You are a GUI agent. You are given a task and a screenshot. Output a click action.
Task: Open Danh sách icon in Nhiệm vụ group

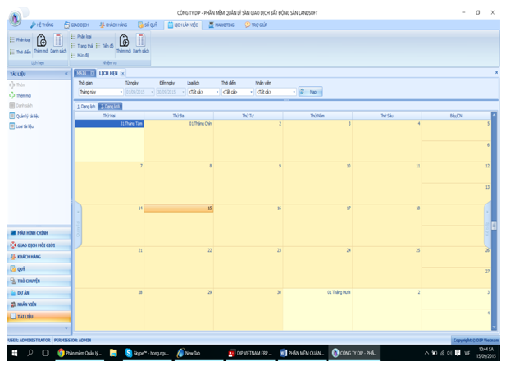point(140,42)
